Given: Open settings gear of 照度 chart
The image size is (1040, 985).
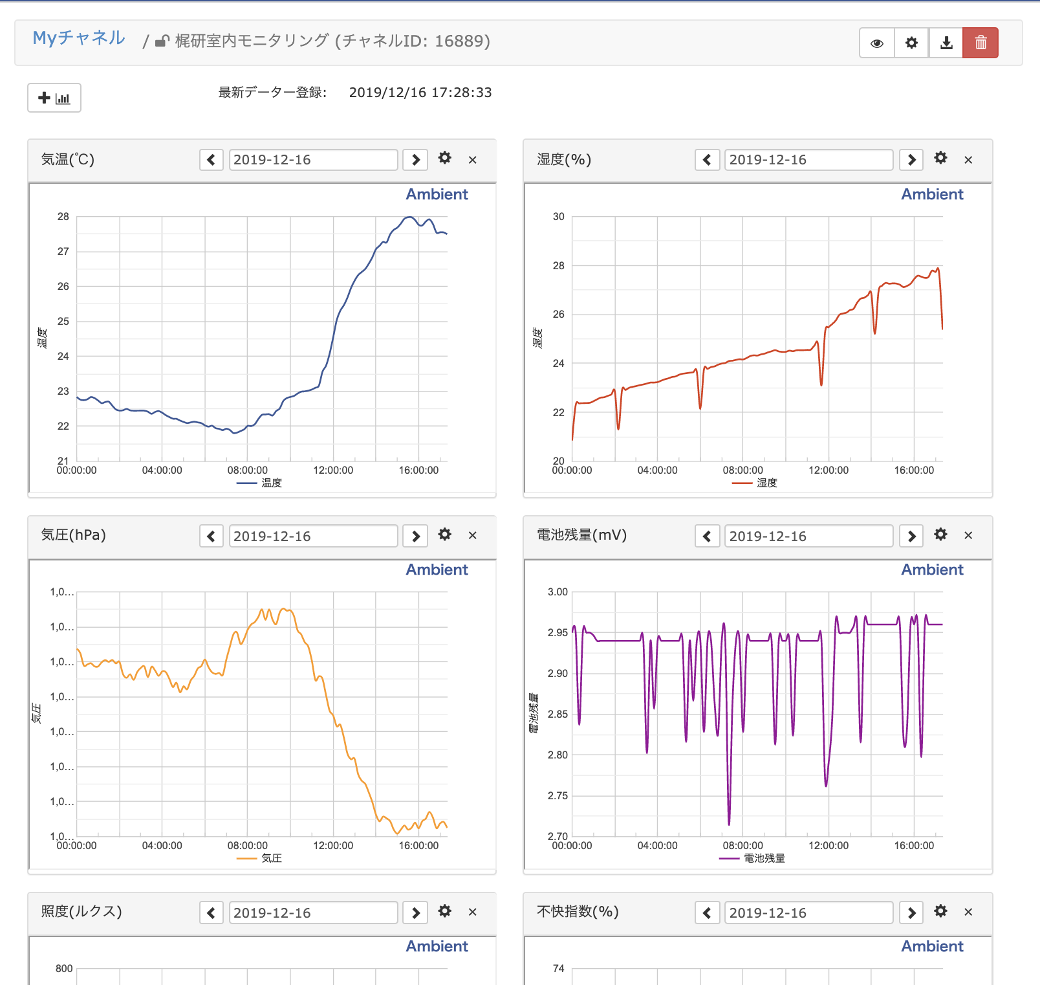Looking at the screenshot, I should point(444,911).
